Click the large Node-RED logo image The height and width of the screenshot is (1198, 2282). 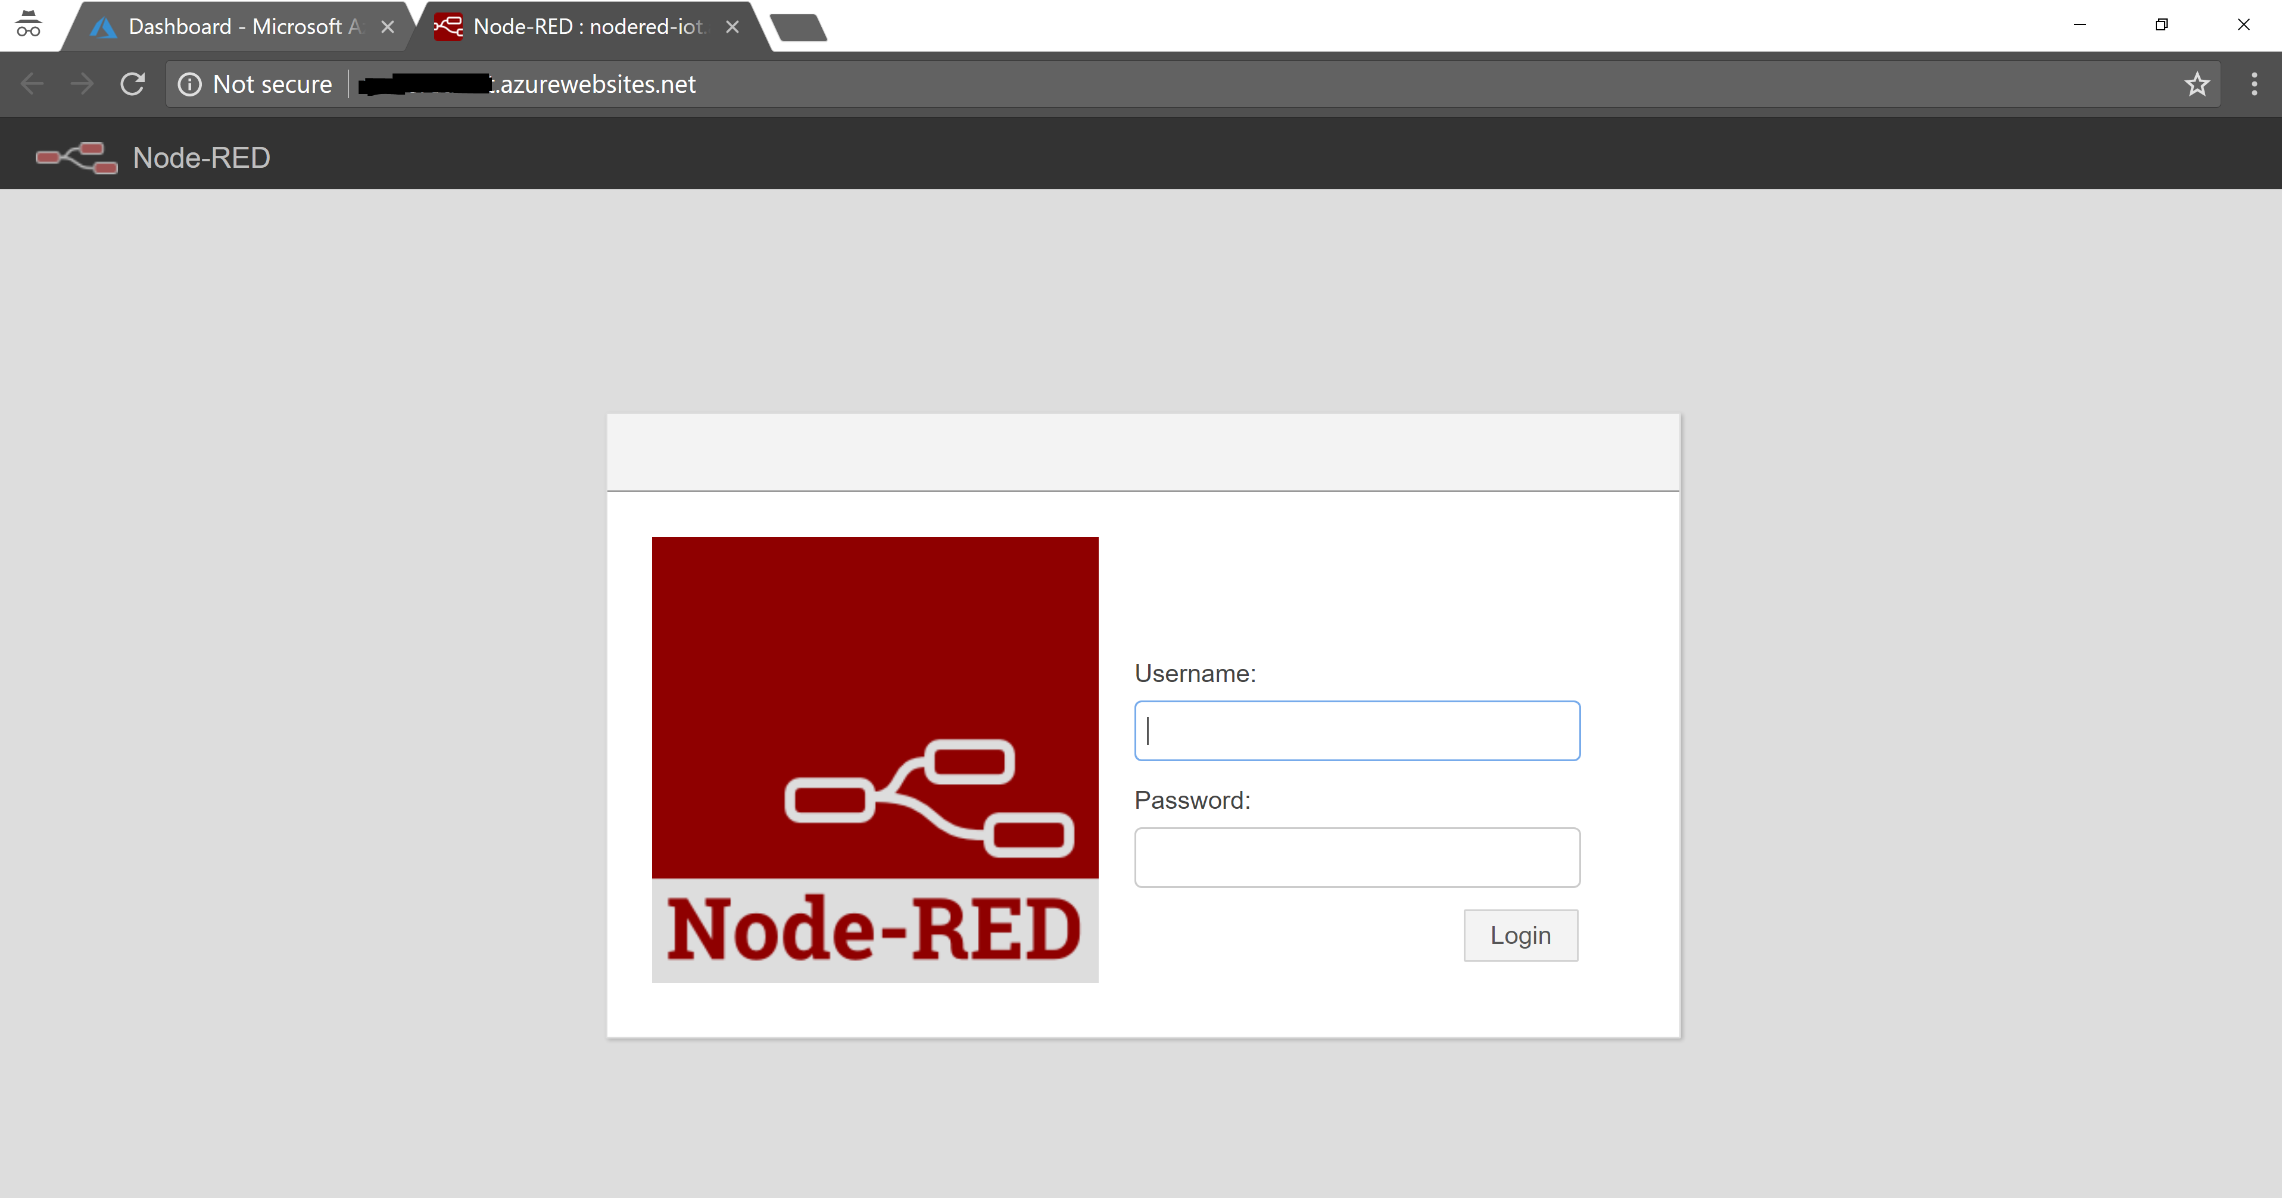pos(874,759)
